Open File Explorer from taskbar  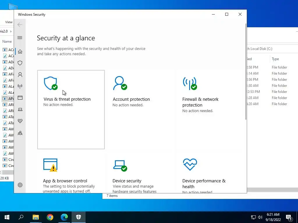pyautogui.click(x=36, y=217)
